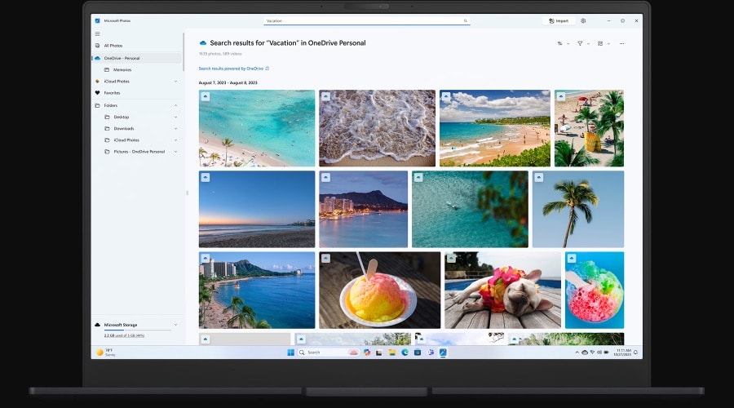Click the Favorites heart icon in sidebar
Screen dimensions: 734x408
point(98,93)
